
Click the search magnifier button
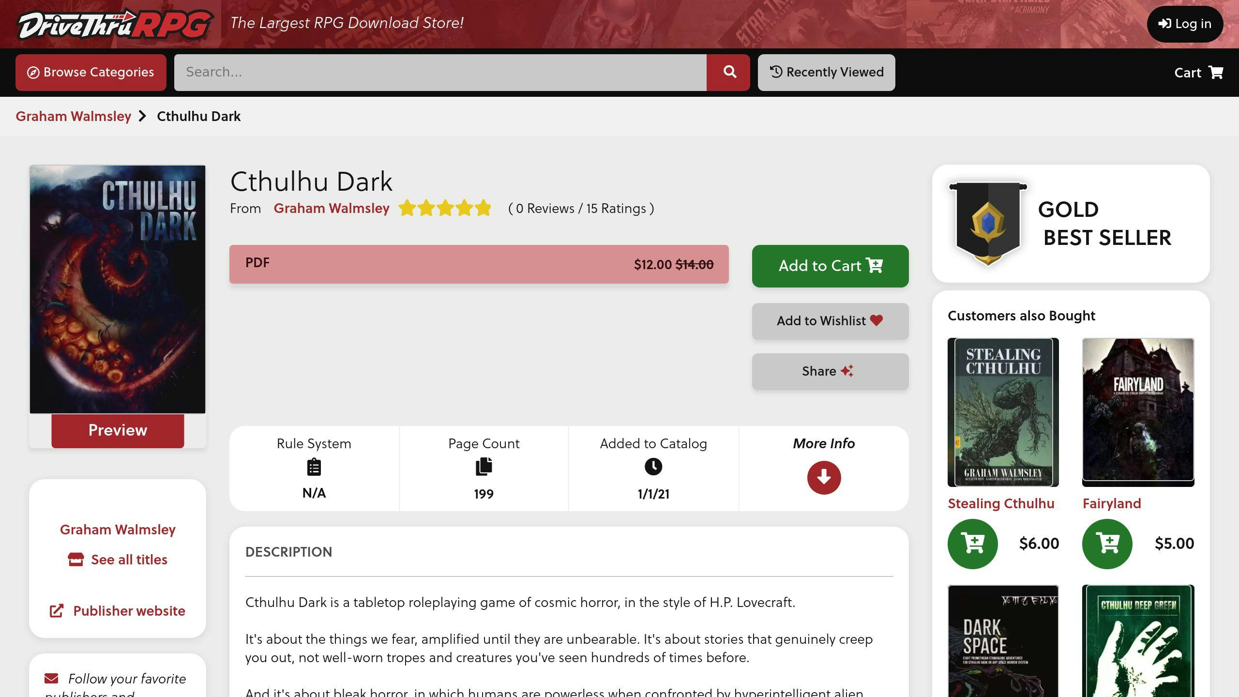728,72
